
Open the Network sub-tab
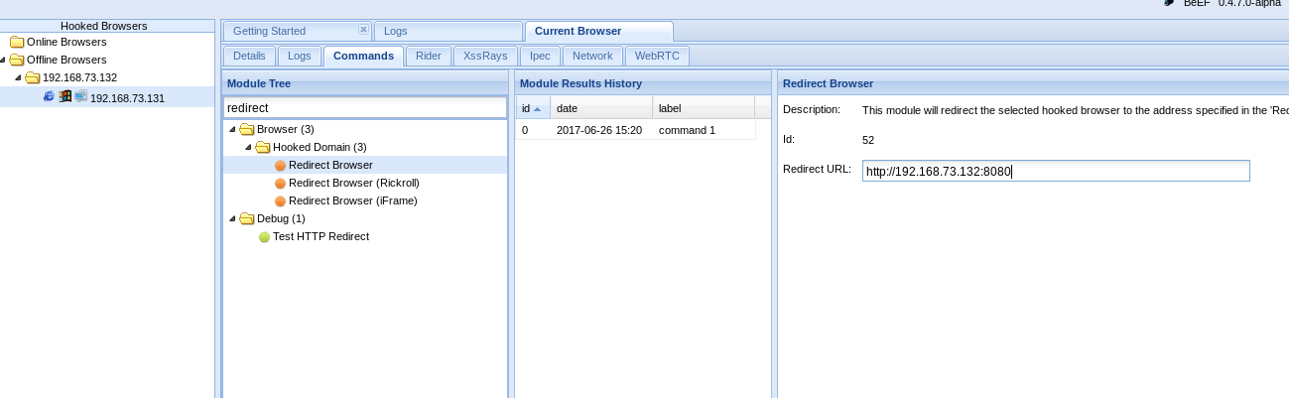592,57
